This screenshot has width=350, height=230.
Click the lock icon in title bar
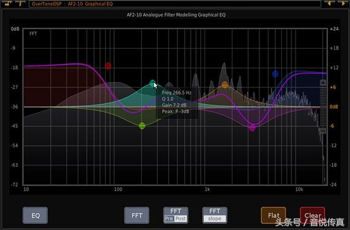point(8,3)
